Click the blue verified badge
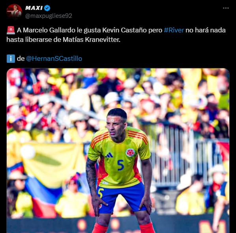 pos(47,8)
